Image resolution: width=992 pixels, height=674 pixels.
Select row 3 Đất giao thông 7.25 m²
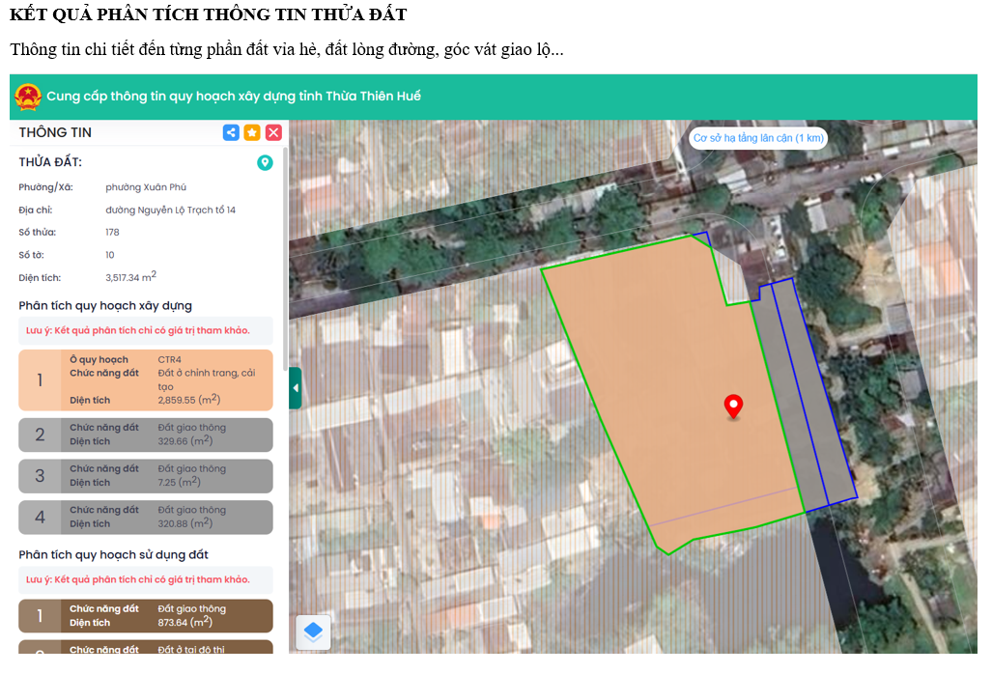(146, 475)
